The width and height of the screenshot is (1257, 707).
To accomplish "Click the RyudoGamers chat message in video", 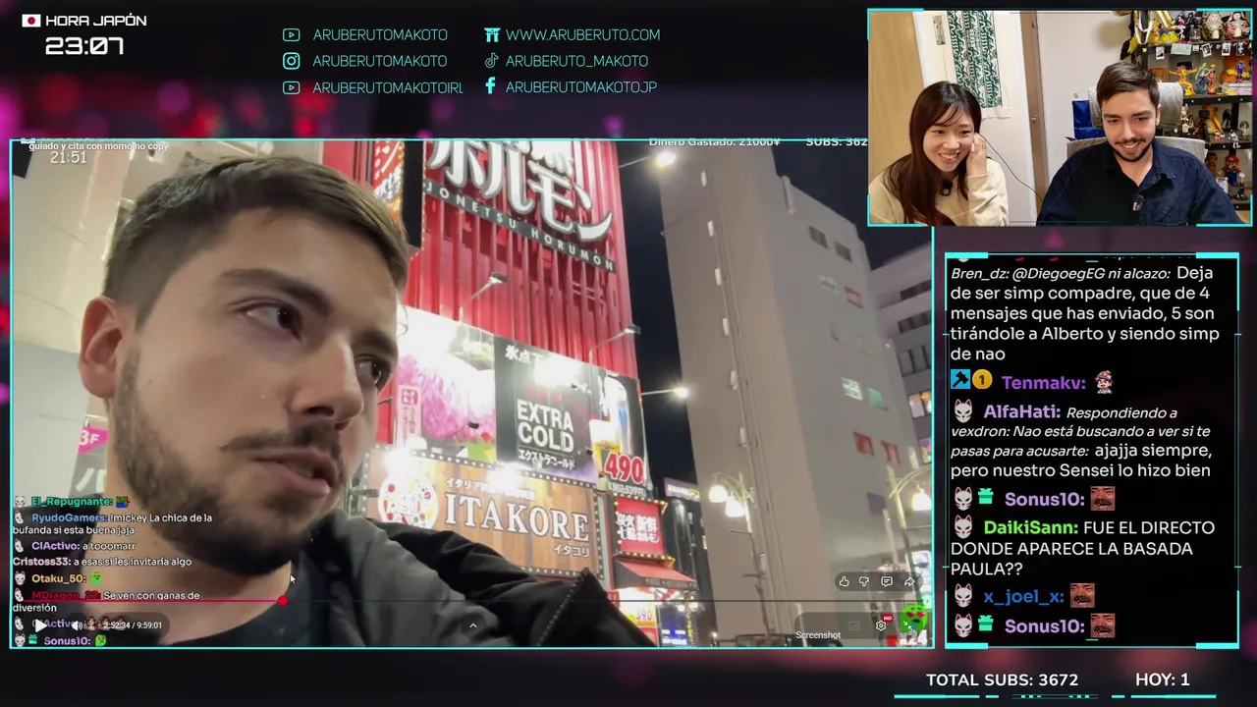I will [x=113, y=523].
